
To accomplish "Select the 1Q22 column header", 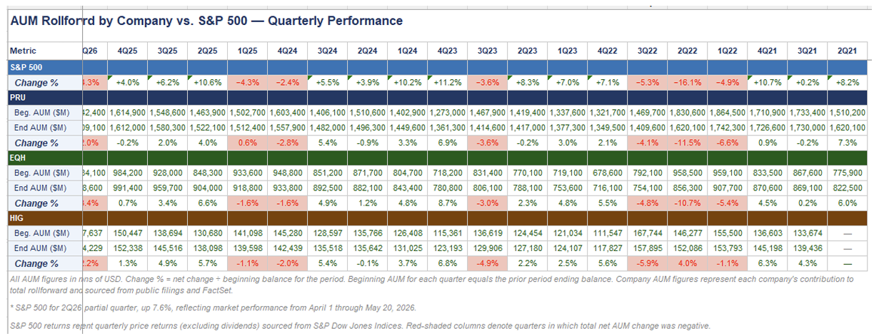I will [728, 51].
